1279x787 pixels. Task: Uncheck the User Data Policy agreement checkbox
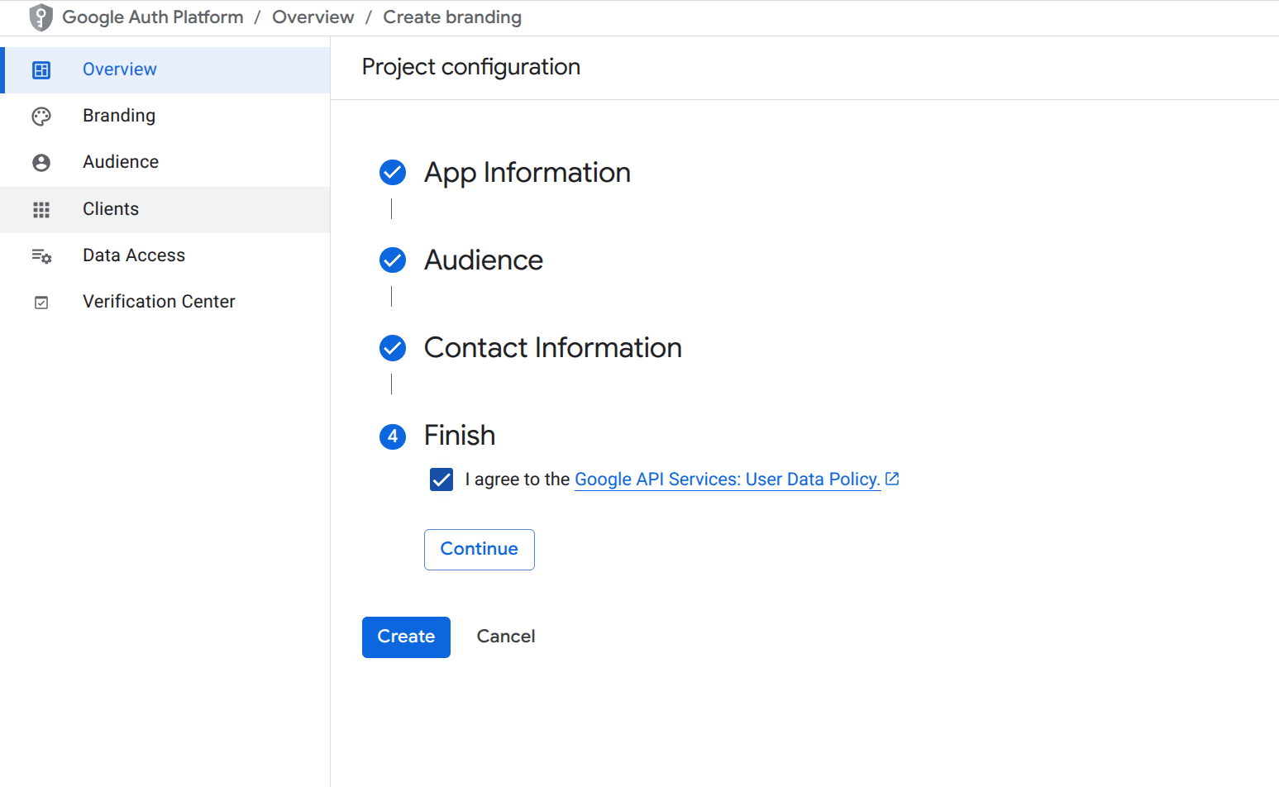(x=441, y=479)
